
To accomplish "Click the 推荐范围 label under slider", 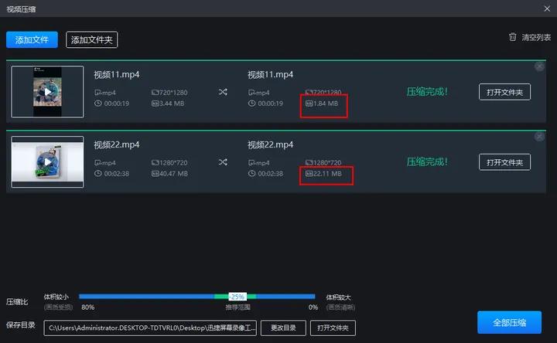I will (237, 307).
